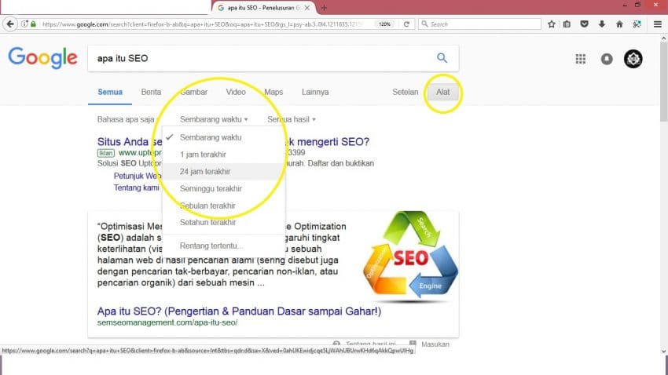Open the Google apps grid

click(581, 59)
